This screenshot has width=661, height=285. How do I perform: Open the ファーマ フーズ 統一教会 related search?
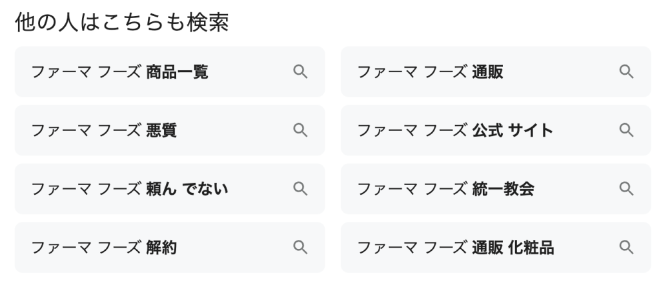click(446, 190)
